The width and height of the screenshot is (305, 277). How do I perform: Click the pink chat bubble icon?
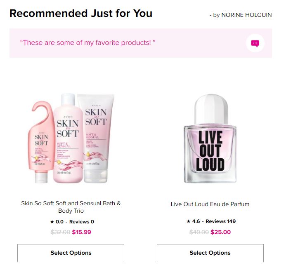point(255,43)
